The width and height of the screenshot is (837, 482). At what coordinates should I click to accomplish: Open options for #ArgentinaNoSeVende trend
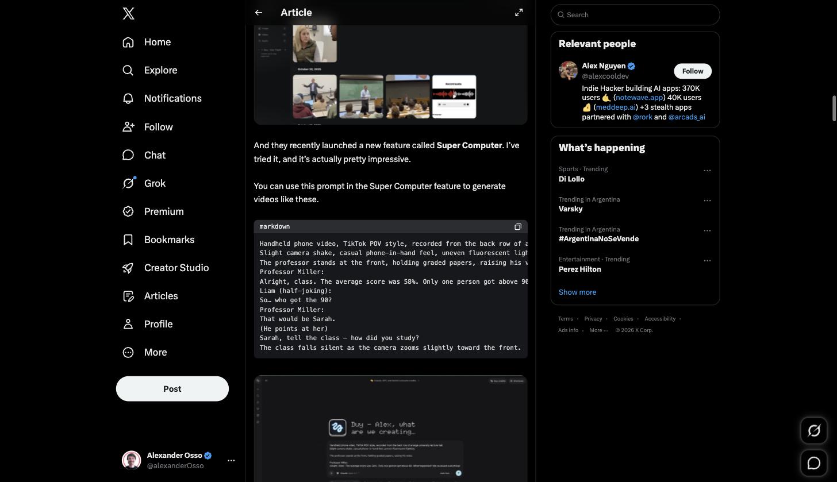[707, 230]
